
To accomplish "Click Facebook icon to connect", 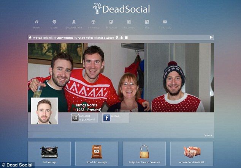I will pyautogui.click(x=107, y=118).
